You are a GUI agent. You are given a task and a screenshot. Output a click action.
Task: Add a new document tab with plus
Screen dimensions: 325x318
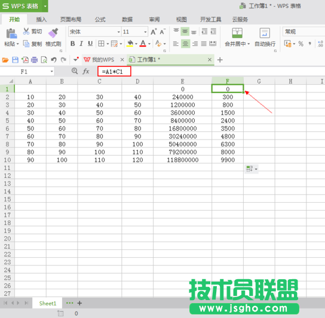click(220, 60)
